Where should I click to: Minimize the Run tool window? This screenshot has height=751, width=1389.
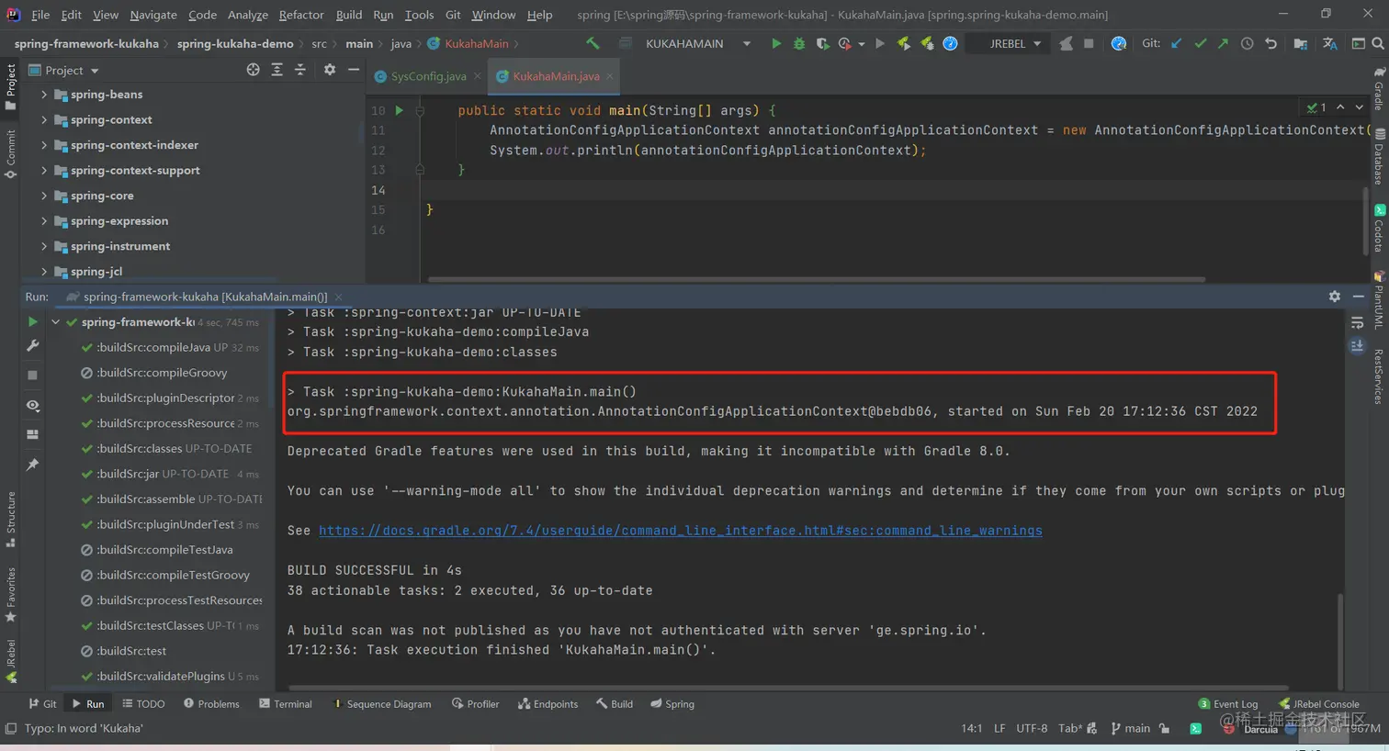pyautogui.click(x=1359, y=297)
